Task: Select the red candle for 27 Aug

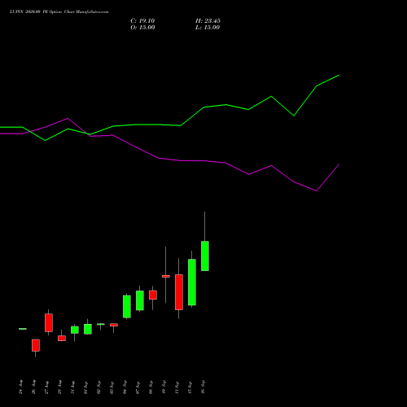Action: [x=49, y=322]
